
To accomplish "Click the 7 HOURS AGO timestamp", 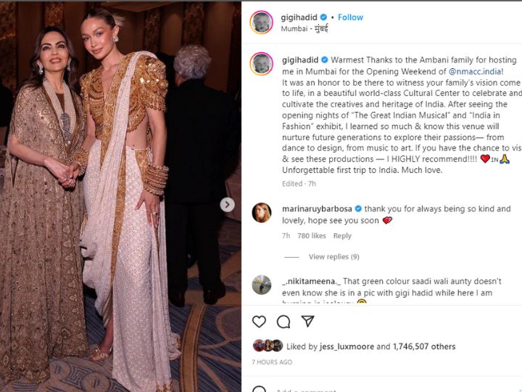I will pos(272,362).
